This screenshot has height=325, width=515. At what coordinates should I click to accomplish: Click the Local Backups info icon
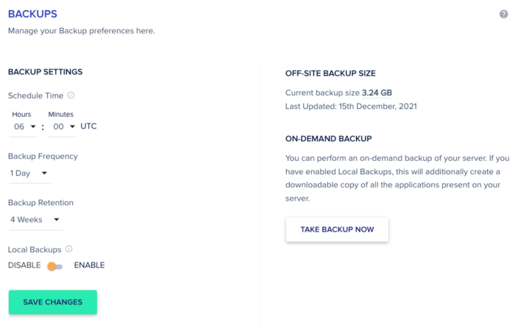click(x=69, y=249)
